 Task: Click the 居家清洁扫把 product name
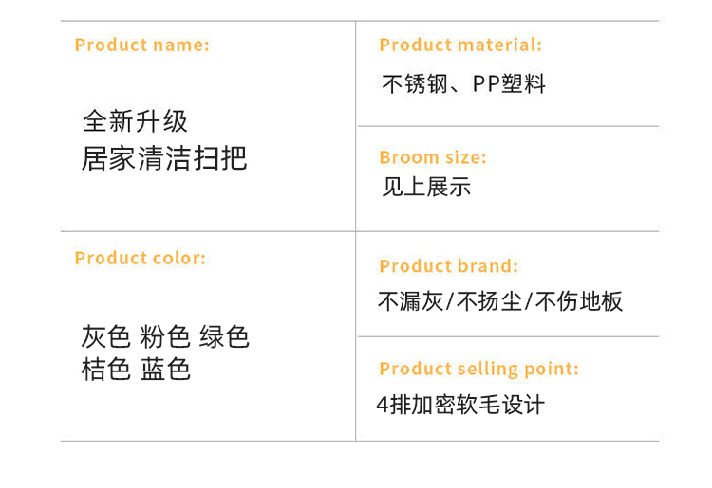(x=163, y=157)
